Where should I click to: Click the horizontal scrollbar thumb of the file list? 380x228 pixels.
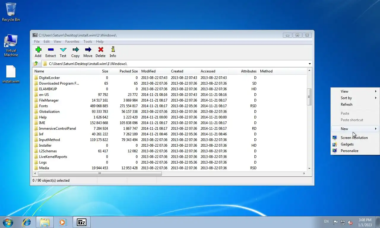(x=100, y=173)
